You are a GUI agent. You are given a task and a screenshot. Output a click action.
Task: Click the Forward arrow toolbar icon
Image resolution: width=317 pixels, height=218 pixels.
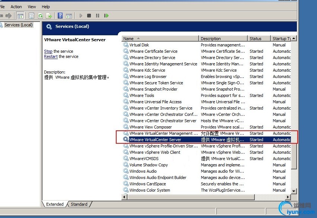(9, 16)
